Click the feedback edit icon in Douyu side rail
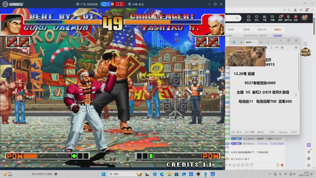Screen dimensions: 316x178 point(308,165)
